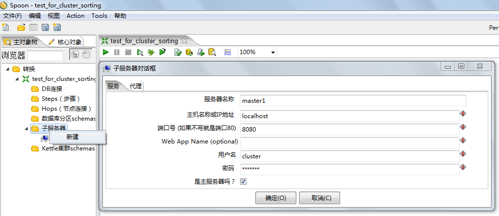Open the 100% zoom dropdown
Viewport: 499px width, 216px height.
click(273, 53)
